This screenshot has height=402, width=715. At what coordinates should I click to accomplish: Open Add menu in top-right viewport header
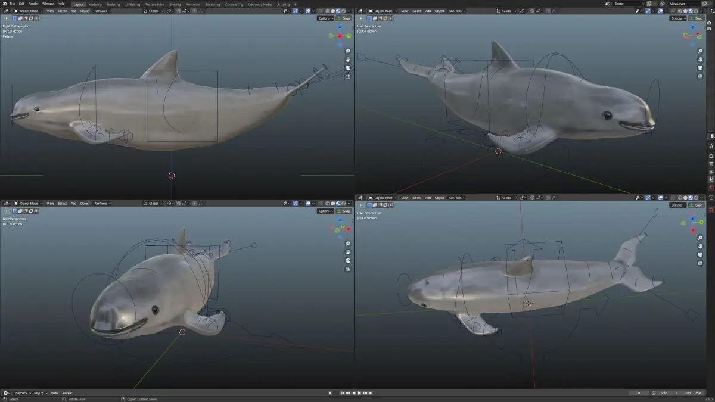click(428, 11)
